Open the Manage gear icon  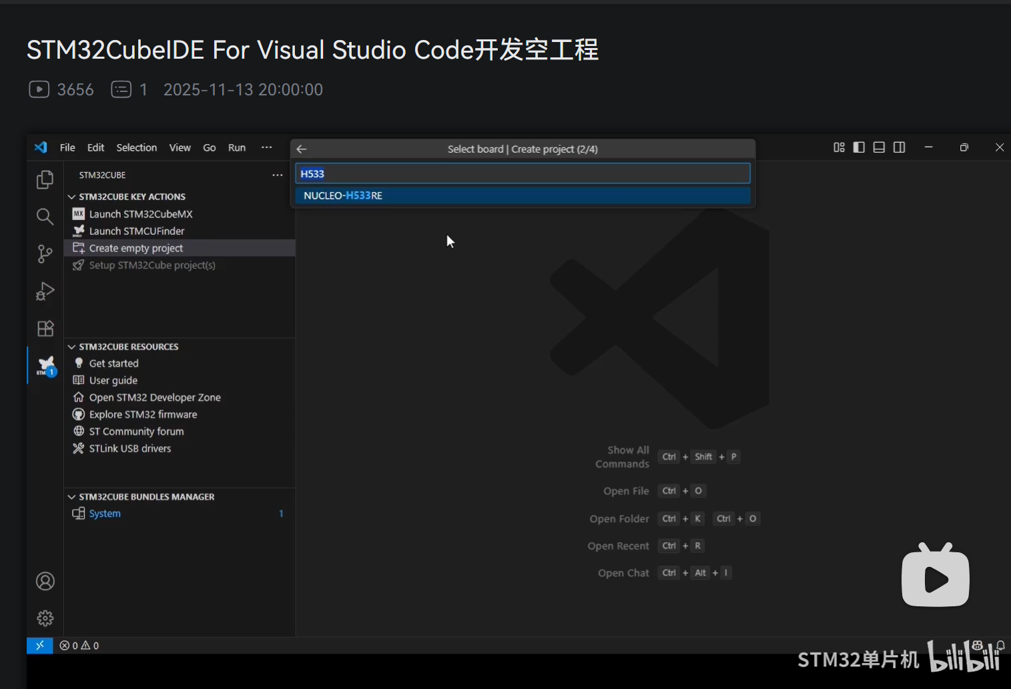tap(45, 618)
